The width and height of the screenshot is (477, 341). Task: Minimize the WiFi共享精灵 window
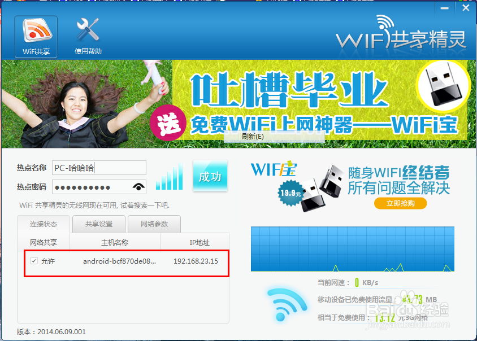click(444, 8)
